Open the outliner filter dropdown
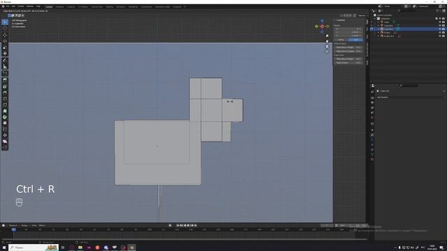 coord(438,11)
